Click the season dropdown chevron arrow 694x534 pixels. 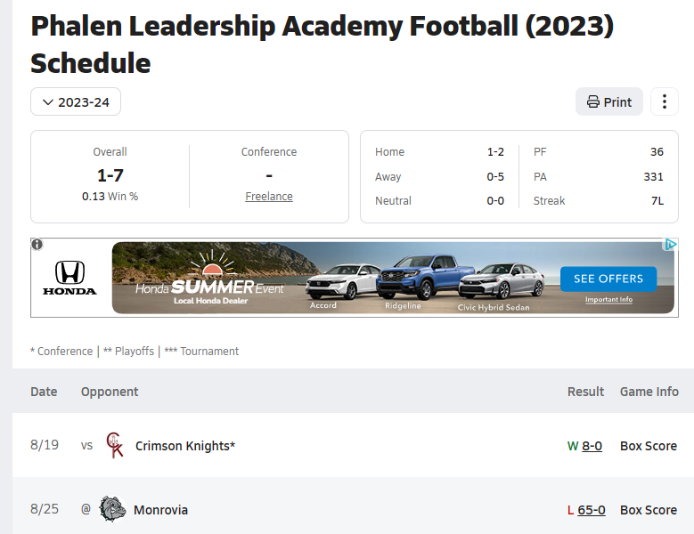coord(48,102)
